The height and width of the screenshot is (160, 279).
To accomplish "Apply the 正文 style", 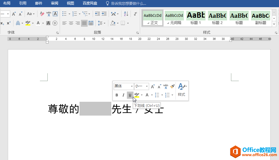I will [153, 18].
